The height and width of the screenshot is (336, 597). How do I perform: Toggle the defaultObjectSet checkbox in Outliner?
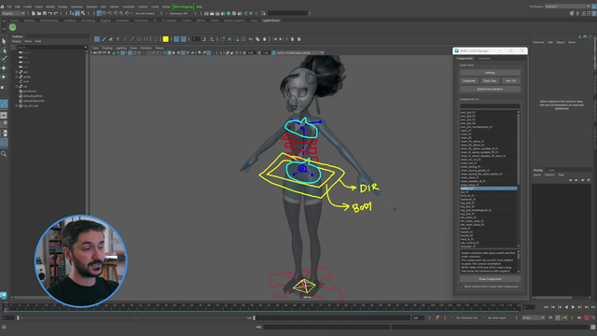[21, 101]
